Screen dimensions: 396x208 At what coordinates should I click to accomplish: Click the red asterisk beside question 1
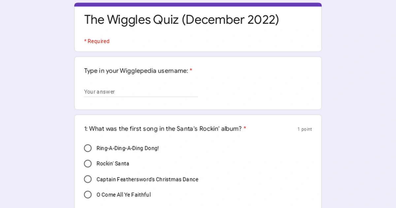point(244,129)
